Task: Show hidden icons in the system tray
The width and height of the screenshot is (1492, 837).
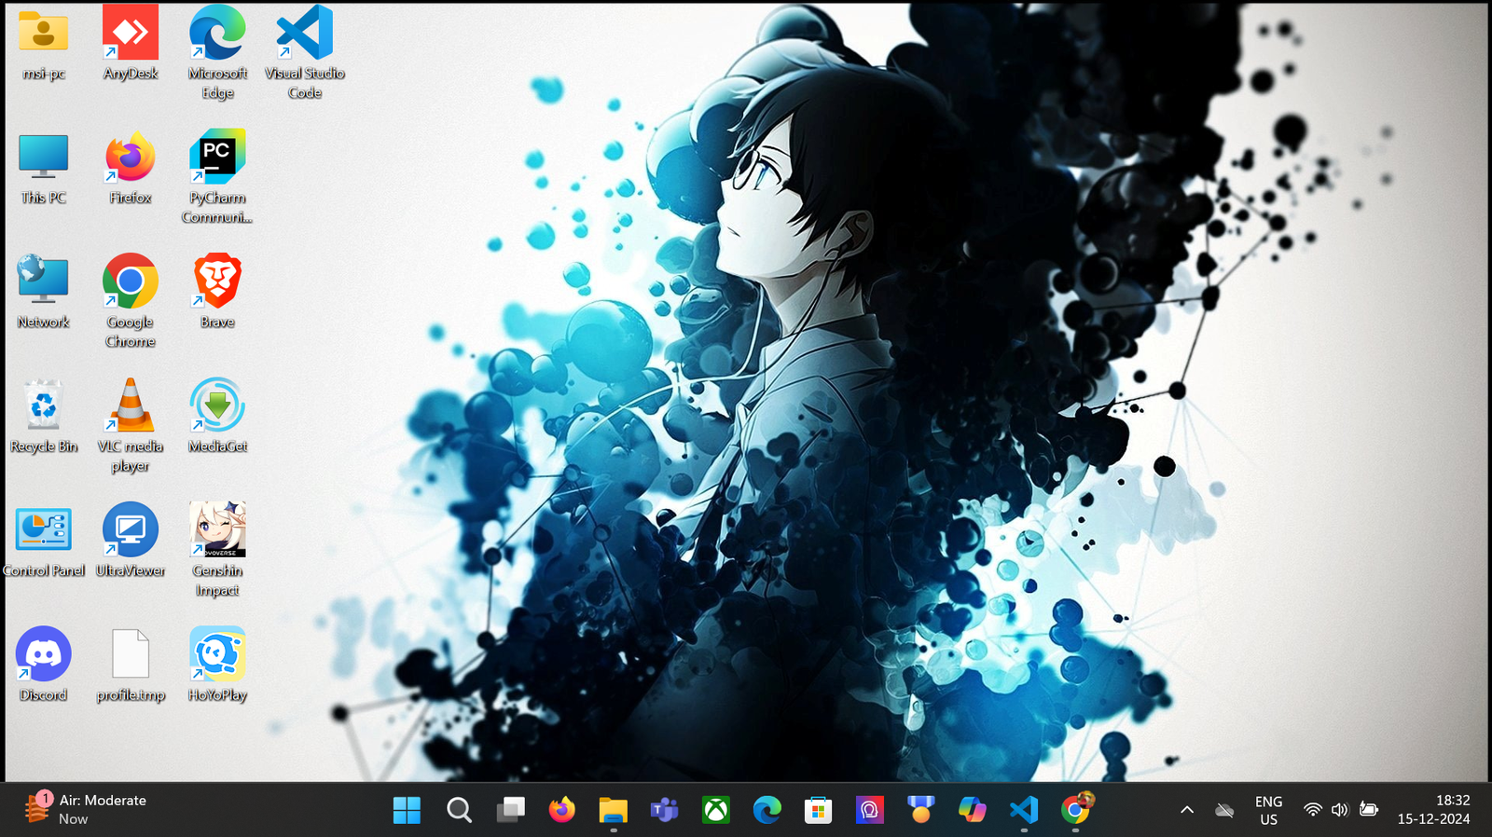Action: (1187, 810)
